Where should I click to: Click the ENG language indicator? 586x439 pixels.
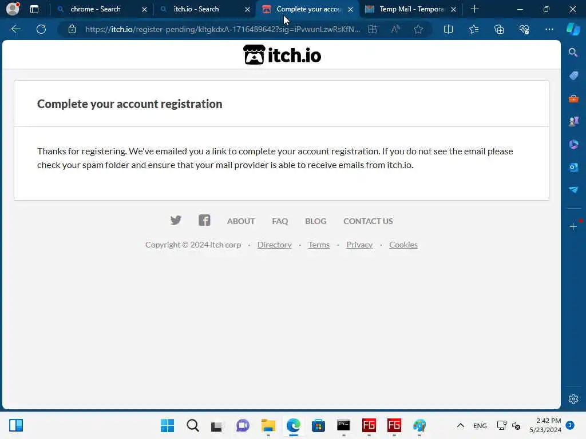480,425
